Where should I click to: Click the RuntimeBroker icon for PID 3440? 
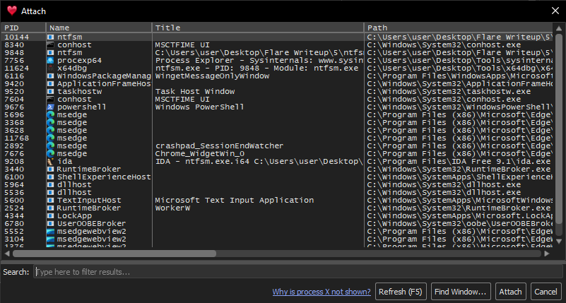click(51, 170)
